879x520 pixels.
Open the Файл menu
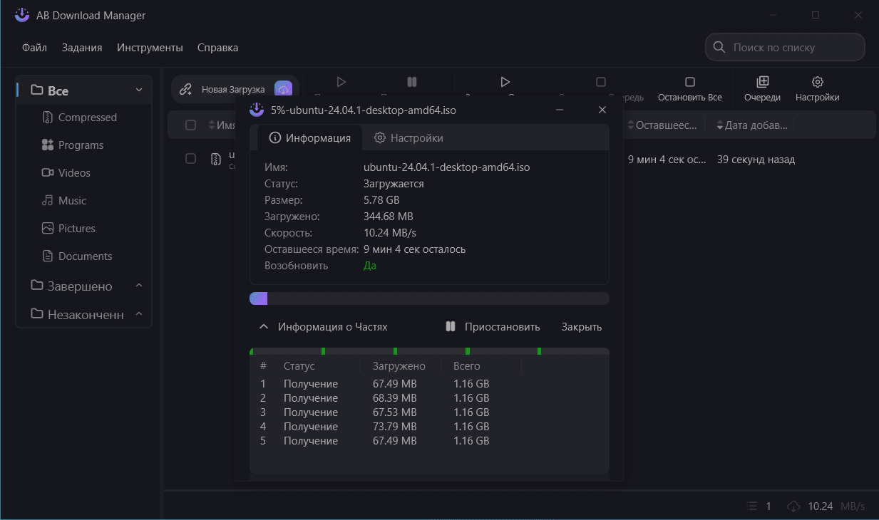coord(34,48)
